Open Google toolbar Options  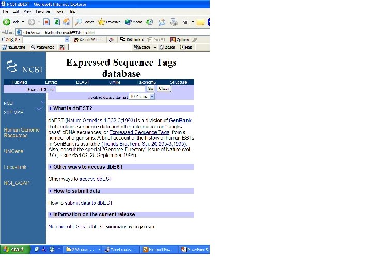[x=180, y=40]
